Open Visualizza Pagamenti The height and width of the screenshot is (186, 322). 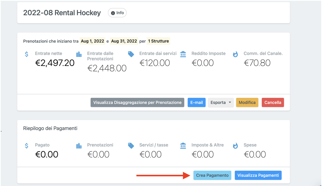(x=258, y=175)
